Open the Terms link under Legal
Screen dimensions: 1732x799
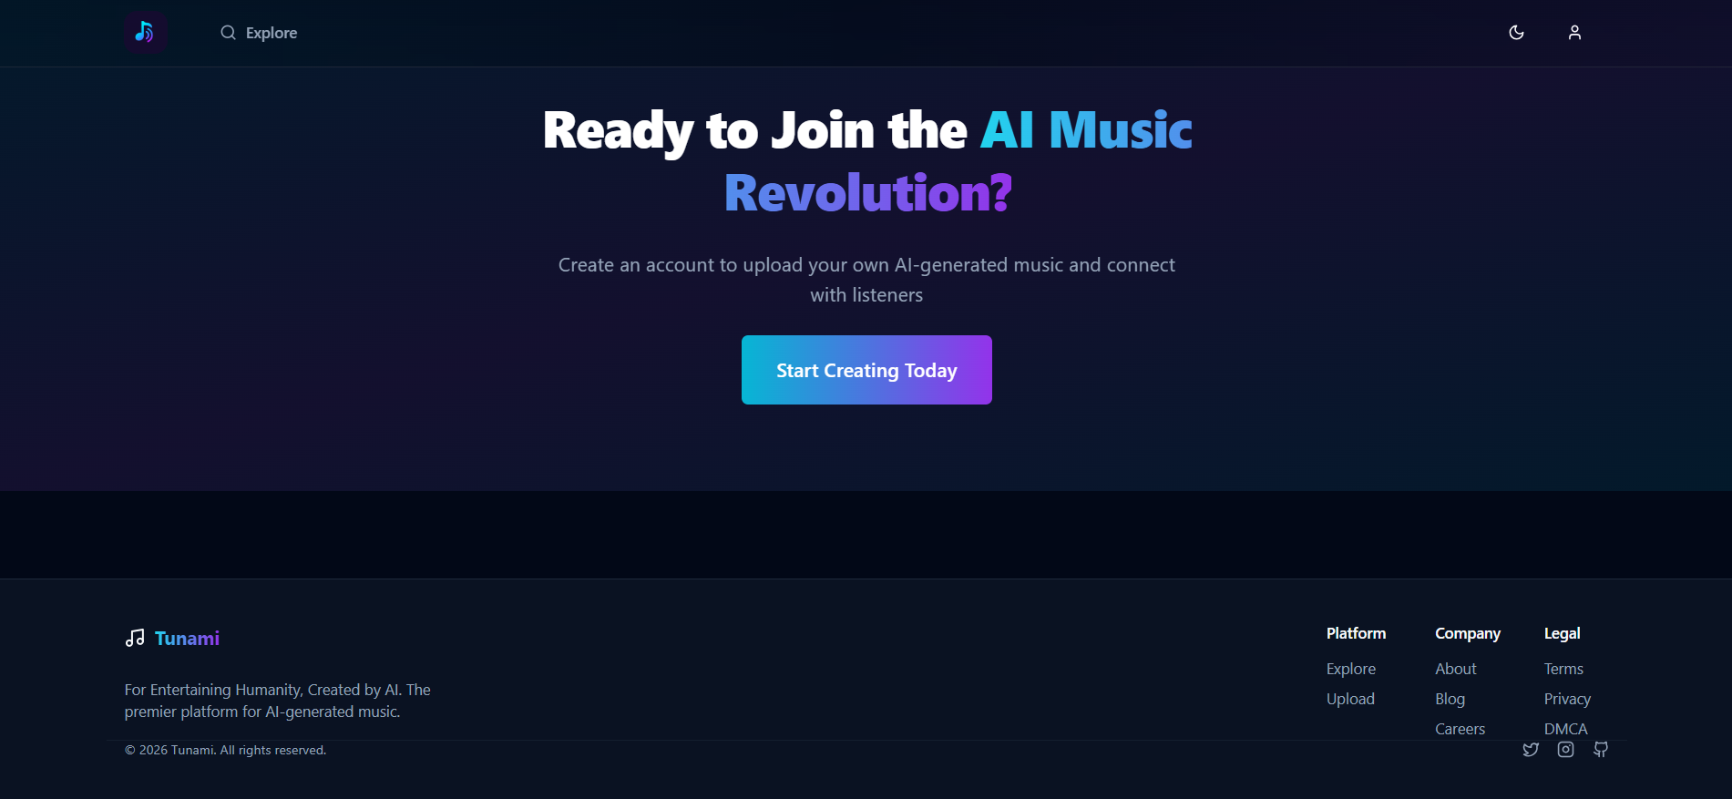pos(1563,669)
